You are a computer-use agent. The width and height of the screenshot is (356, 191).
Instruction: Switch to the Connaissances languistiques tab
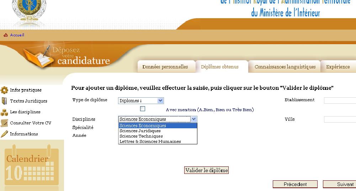(x=285, y=67)
